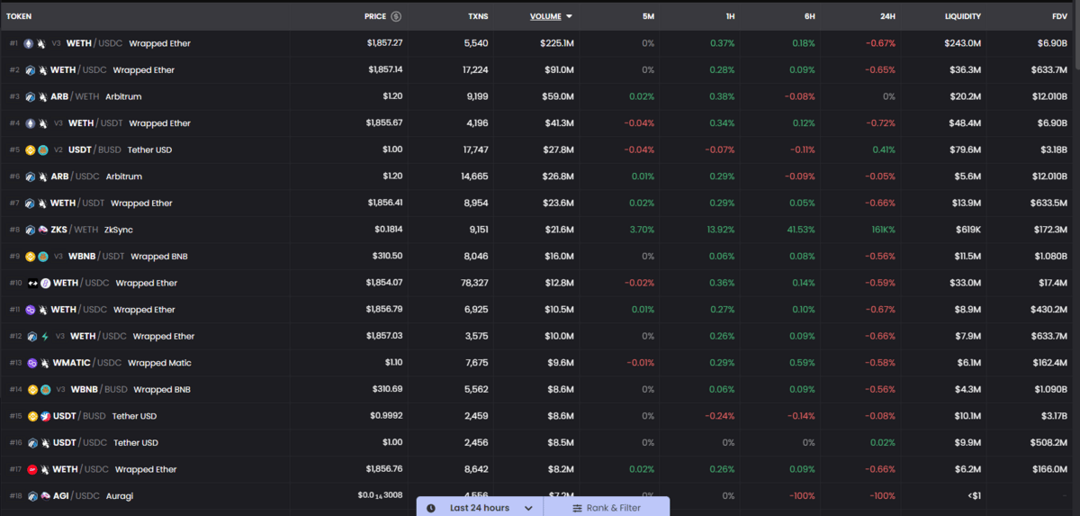Sort by the 24H column header
The height and width of the screenshot is (516, 1080).
point(887,16)
